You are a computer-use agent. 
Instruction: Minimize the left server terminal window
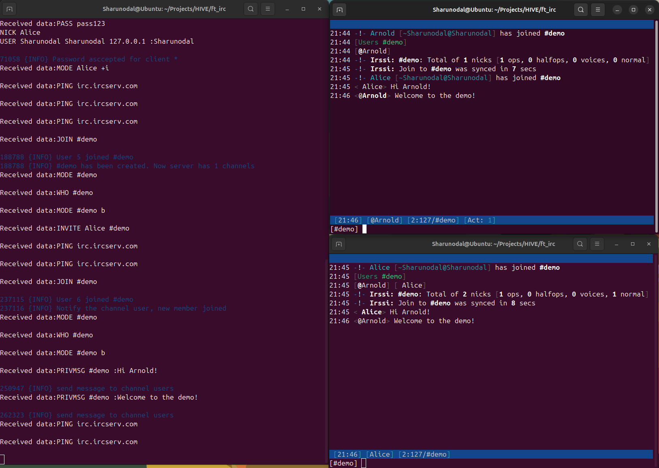coord(287,9)
